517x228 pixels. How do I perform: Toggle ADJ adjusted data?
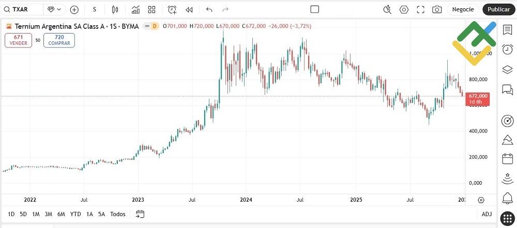pyautogui.click(x=486, y=214)
